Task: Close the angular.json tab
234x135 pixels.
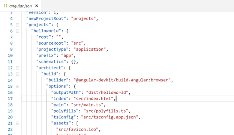Action: pos(37,6)
